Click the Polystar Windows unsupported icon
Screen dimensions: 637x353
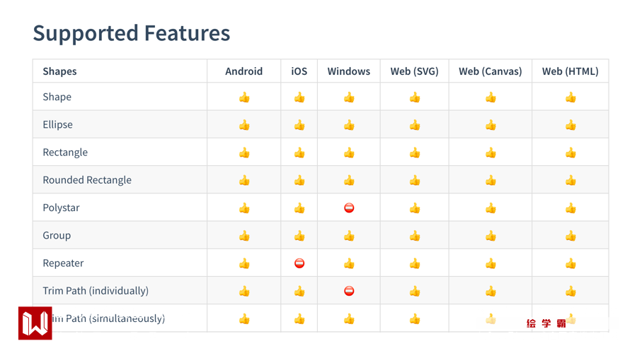pyautogui.click(x=349, y=208)
